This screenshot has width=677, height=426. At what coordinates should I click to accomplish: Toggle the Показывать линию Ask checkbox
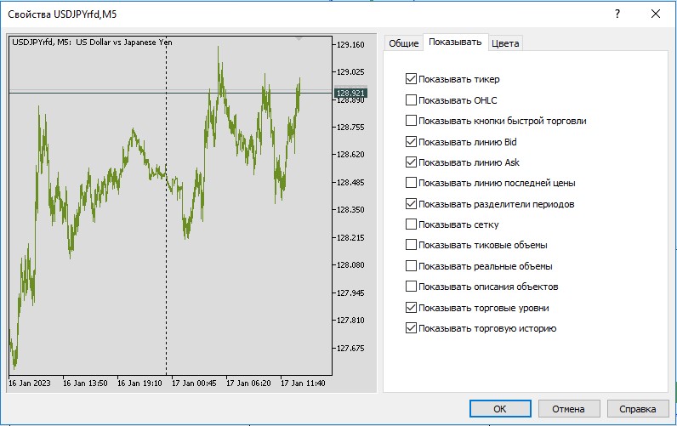coord(411,162)
